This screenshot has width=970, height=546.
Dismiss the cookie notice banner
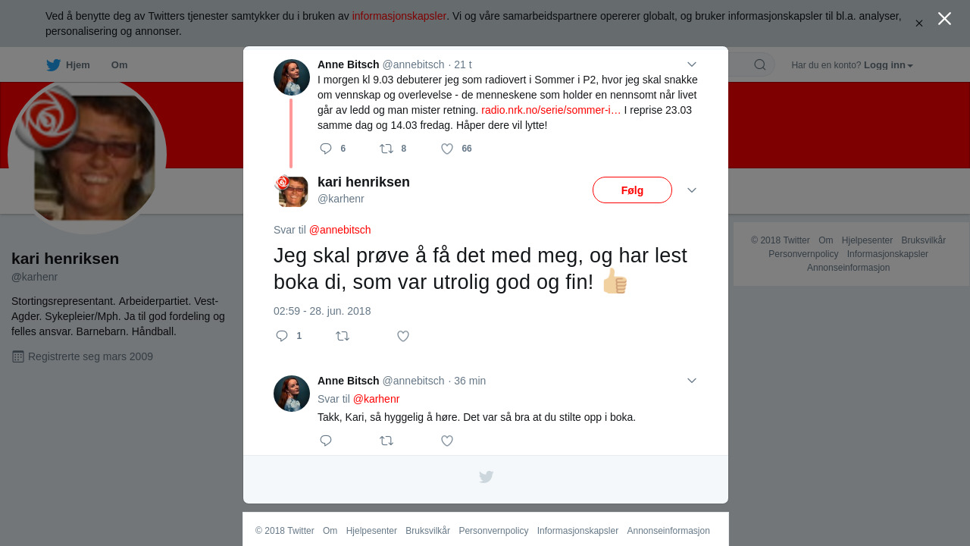(919, 24)
